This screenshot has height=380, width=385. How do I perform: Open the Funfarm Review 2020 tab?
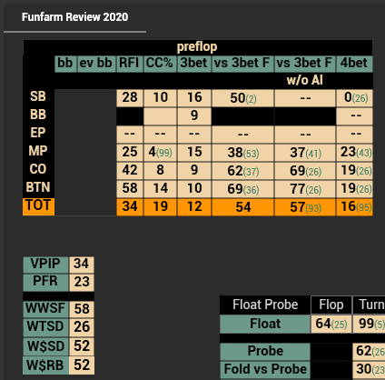74,17
